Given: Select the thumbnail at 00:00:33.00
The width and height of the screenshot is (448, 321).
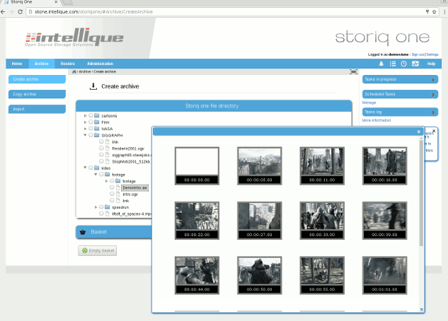Looking at the screenshot, I should coord(322,221).
